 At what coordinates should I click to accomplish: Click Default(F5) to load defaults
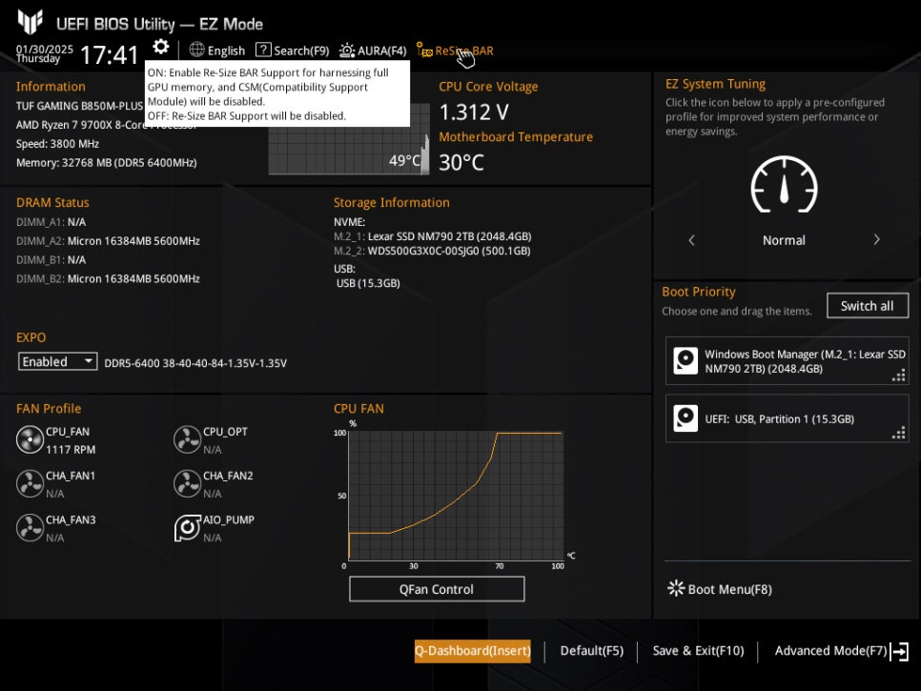tap(591, 650)
